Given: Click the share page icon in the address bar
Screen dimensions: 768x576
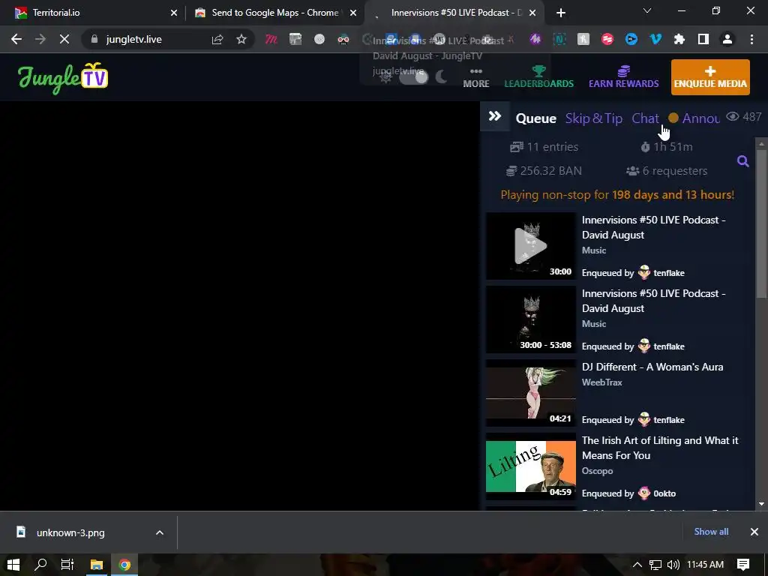Looking at the screenshot, I should point(217,40).
